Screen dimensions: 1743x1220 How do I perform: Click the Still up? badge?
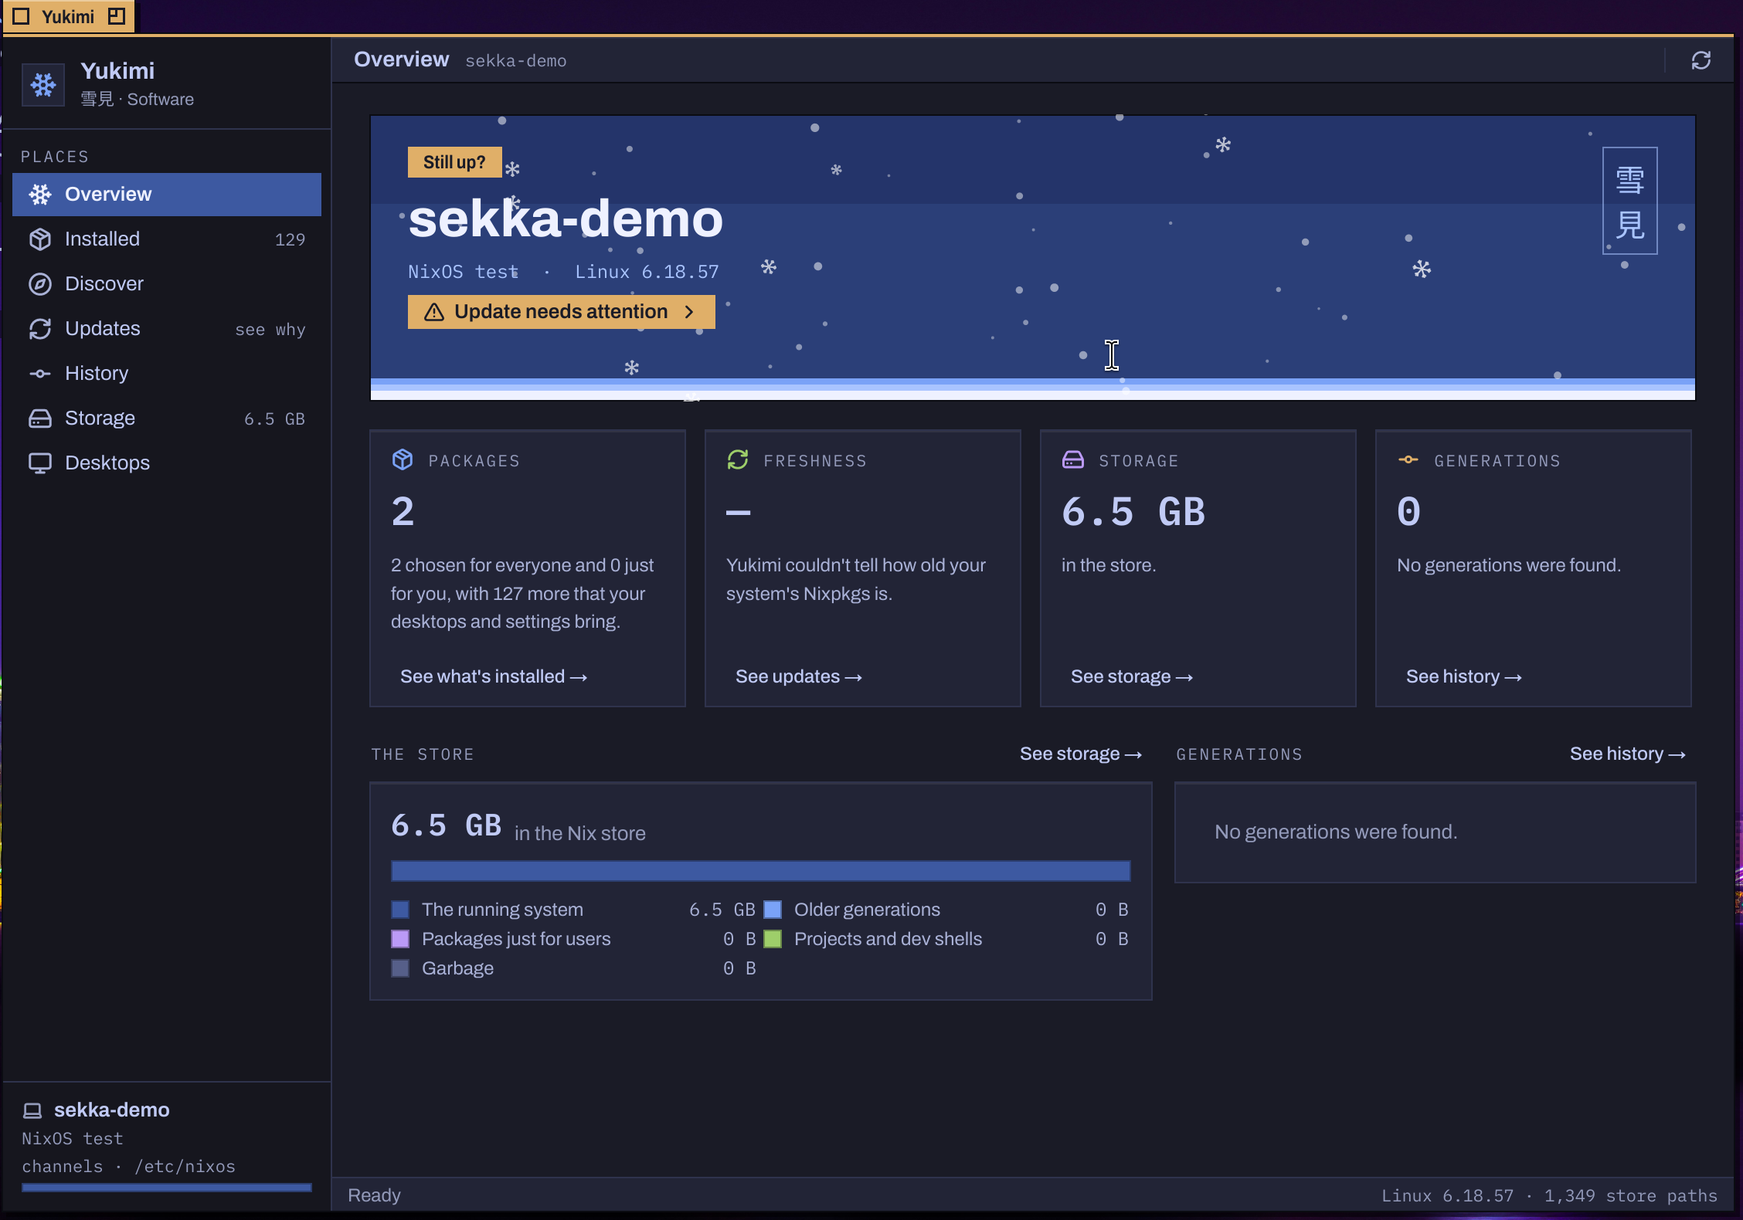coord(454,162)
